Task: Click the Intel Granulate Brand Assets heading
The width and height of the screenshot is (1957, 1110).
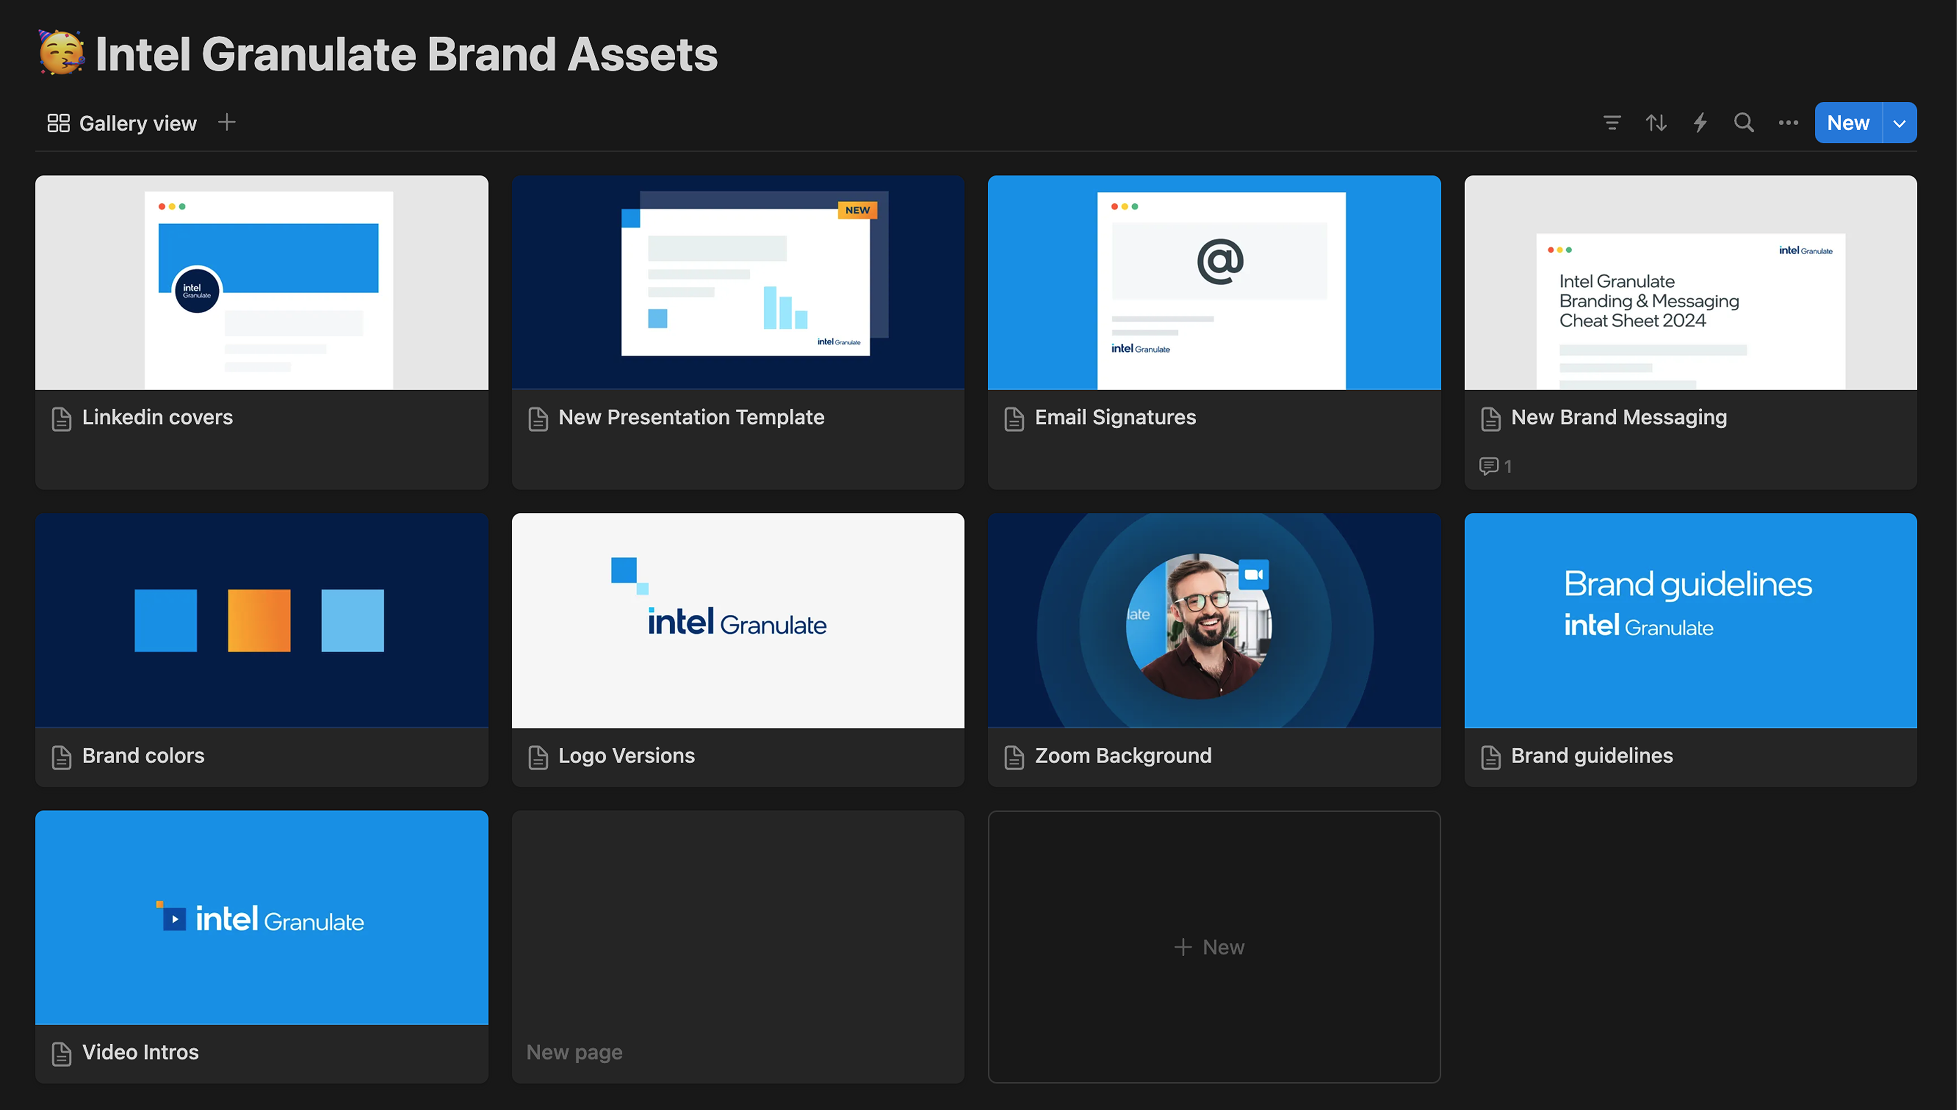Action: tap(407, 54)
